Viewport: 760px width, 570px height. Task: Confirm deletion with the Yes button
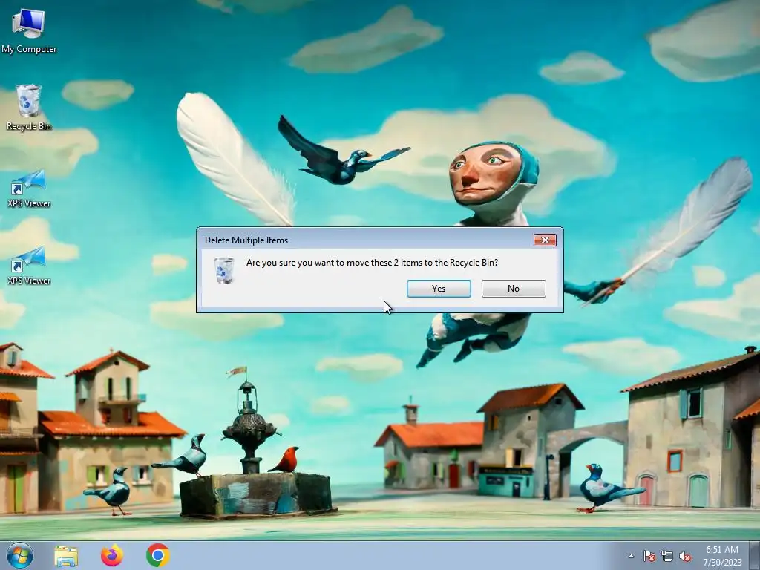click(x=439, y=289)
